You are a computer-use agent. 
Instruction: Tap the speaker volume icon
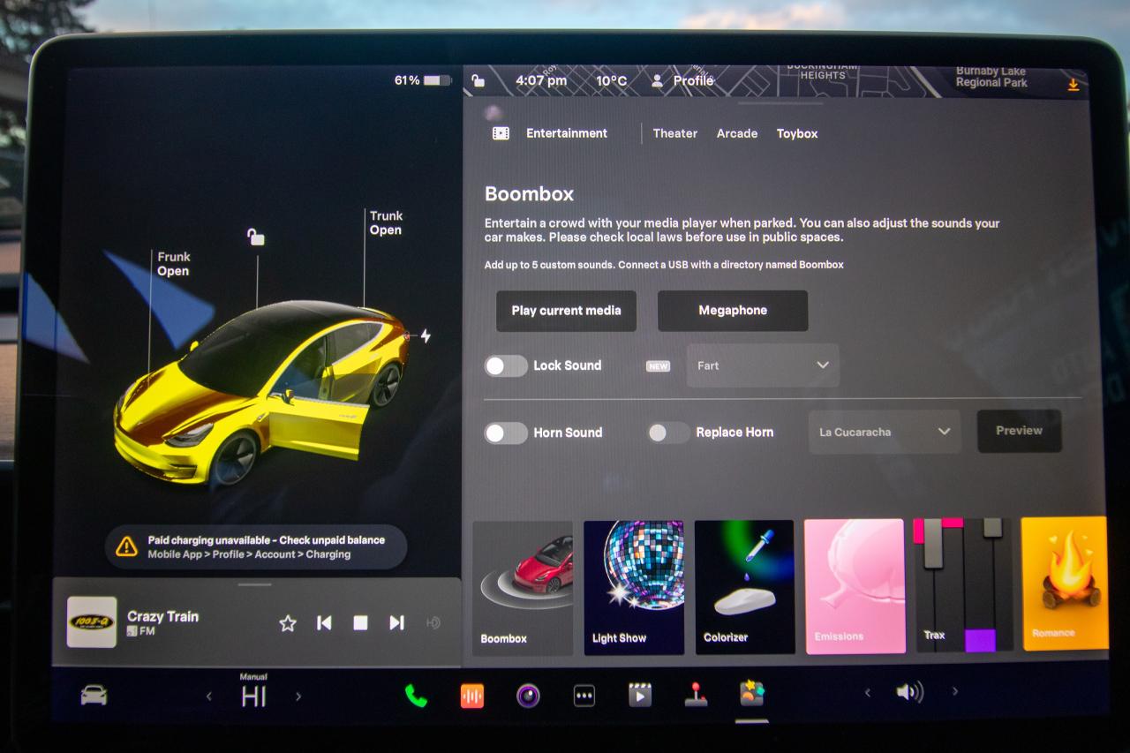[x=909, y=692]
